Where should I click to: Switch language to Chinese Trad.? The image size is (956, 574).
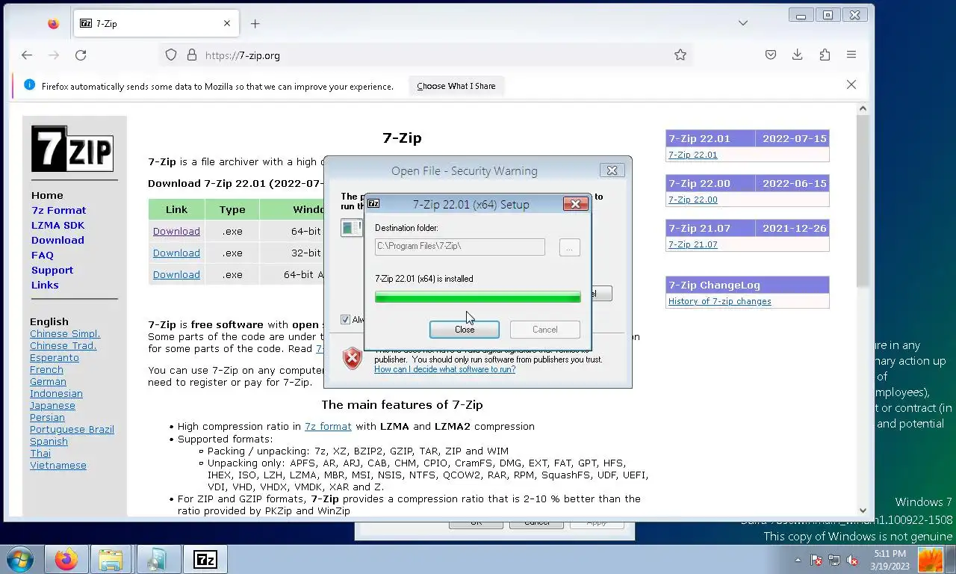pyautogui.click(x=63, y=345)
